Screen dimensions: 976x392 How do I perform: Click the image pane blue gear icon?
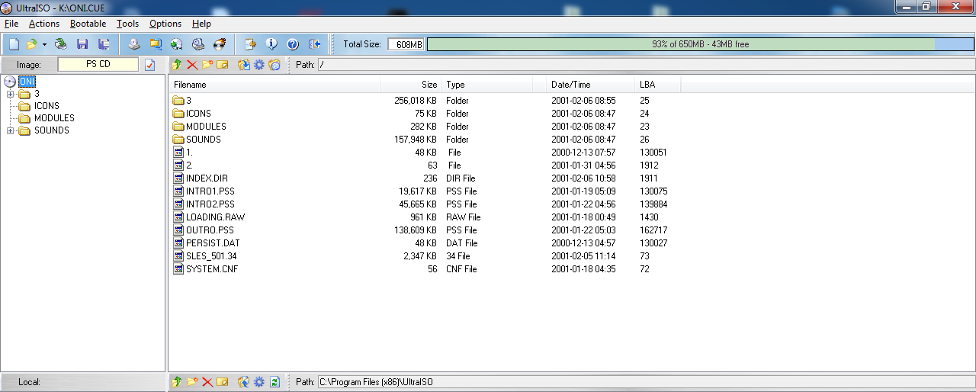click(x=259, y=65)
